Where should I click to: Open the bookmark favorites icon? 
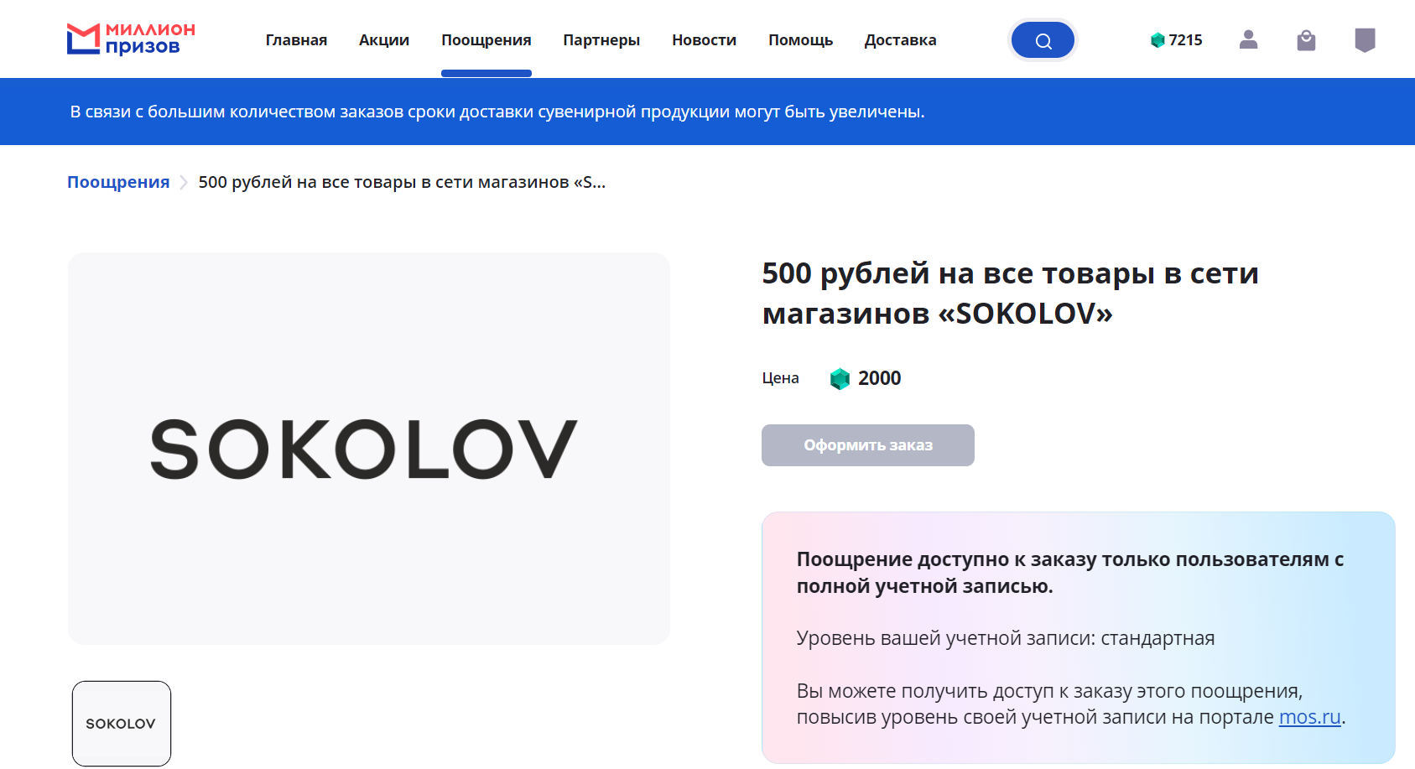(1365, 40)
